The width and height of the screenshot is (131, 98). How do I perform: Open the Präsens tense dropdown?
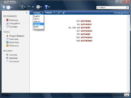coord(50,13)
